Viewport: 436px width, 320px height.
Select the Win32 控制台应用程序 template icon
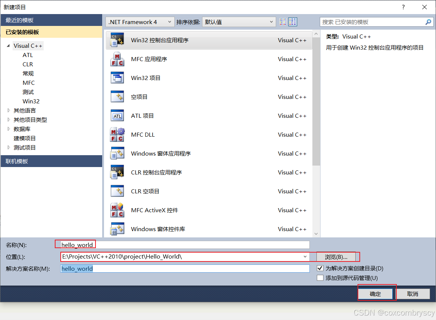pyautogui.click(x=117, y=40)
